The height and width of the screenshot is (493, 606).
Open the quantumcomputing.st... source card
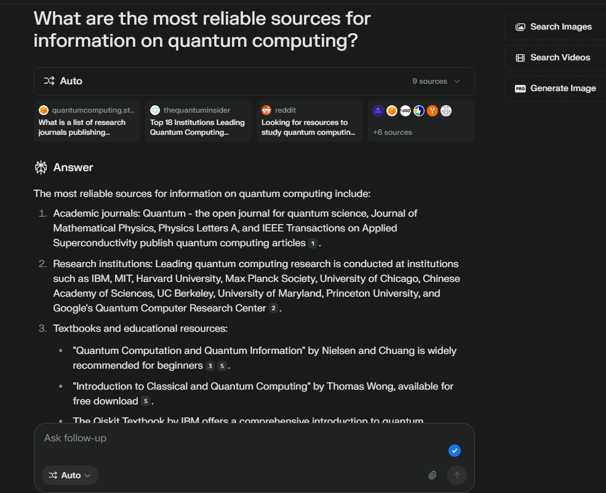click(87, 121)
